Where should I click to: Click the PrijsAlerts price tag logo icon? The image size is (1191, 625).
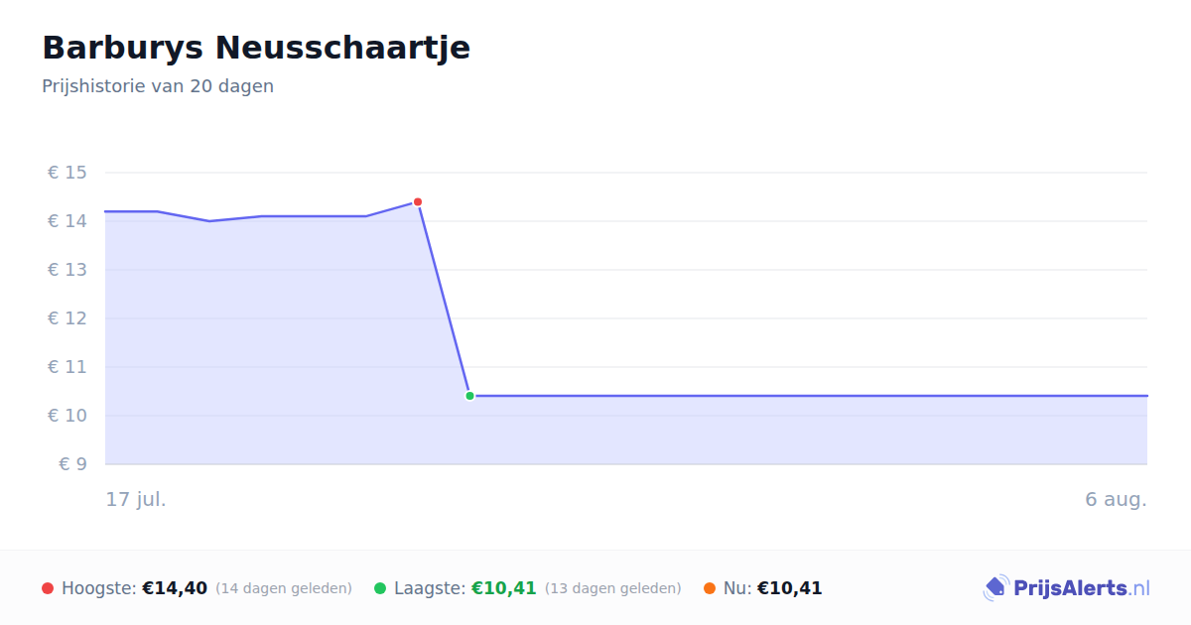[x=995, y=588]
